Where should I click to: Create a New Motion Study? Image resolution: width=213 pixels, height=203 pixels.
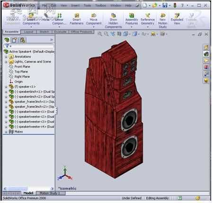163,21
